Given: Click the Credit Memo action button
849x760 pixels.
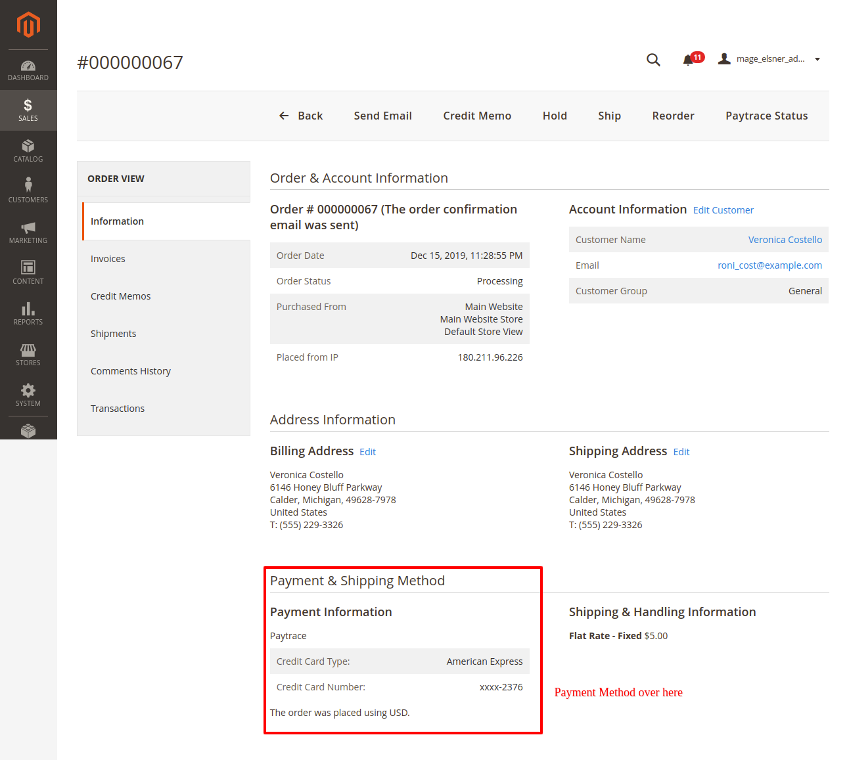Looking at the screenshot, I should pyautogui.click(x=477, y=116).
